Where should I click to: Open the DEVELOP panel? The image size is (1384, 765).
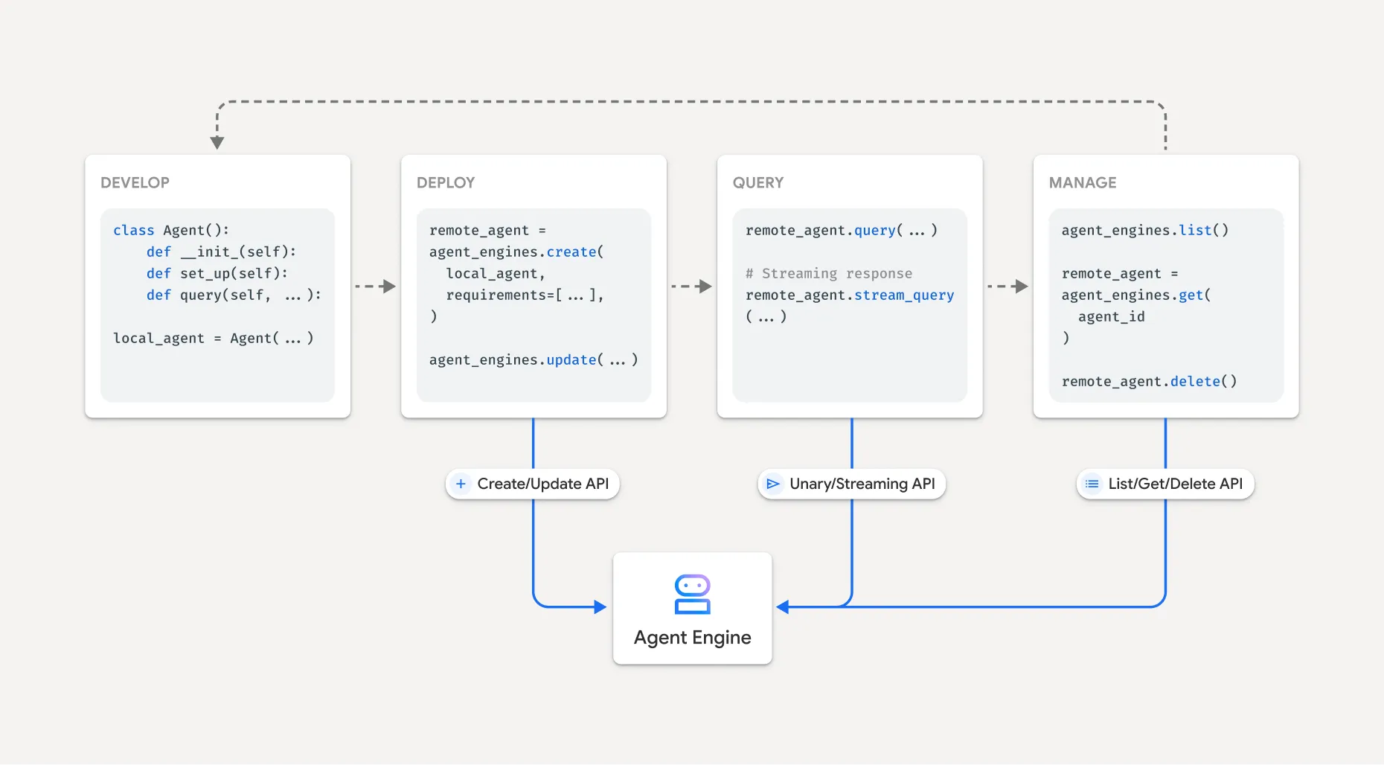click(217, 286)
